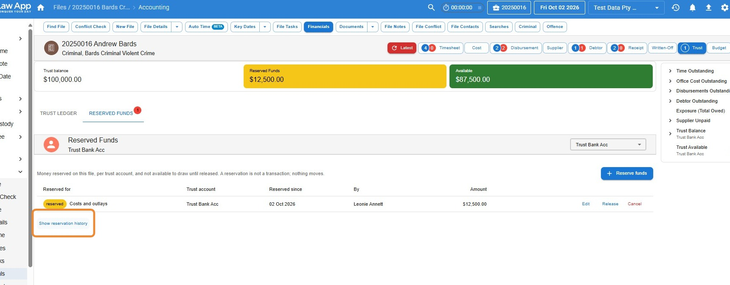Toggle Auto Time BETA
Screen dimensions: 730x285
(206, 27)
